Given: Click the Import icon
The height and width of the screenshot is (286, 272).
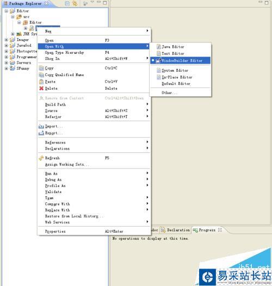Looking at the screenshot, I should click(41, 126).
